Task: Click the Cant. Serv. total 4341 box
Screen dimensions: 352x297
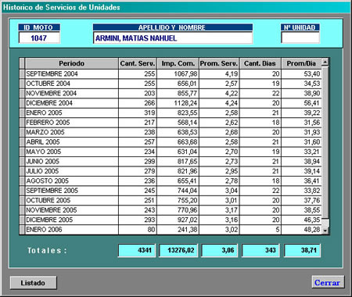Action: coord(137,250)
